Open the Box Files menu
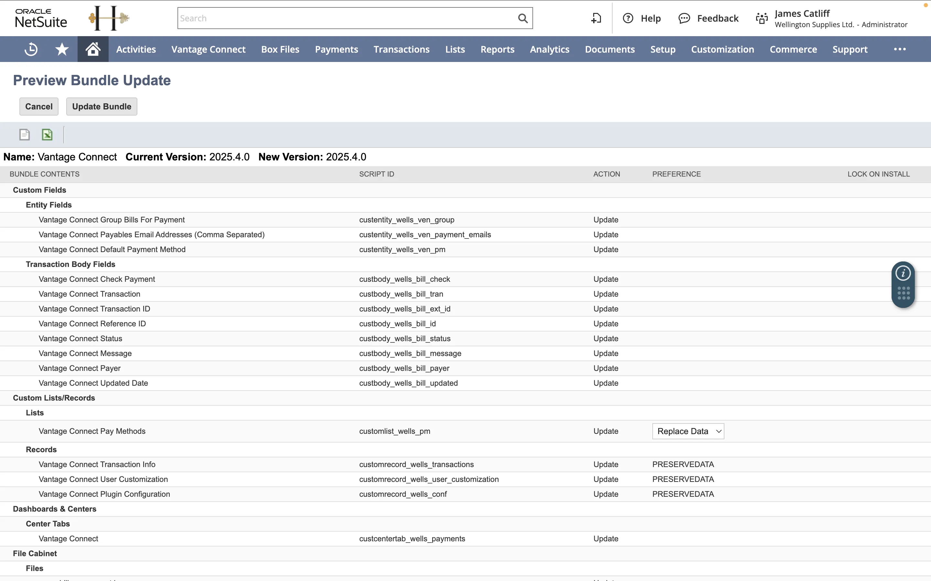931x581 pixels. point(280,49)
